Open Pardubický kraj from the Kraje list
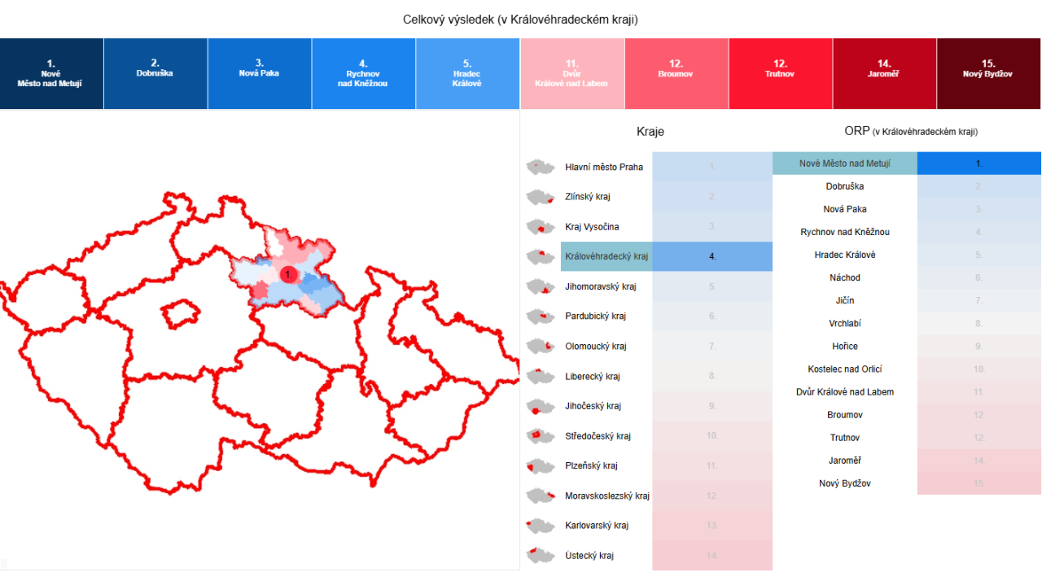The width and height of the screenshot is (1042, 572). (x=595, y=317)
